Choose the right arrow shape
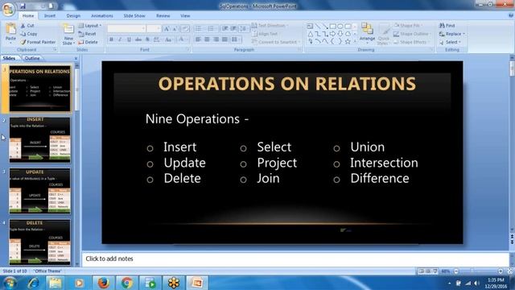 point(332,34)
